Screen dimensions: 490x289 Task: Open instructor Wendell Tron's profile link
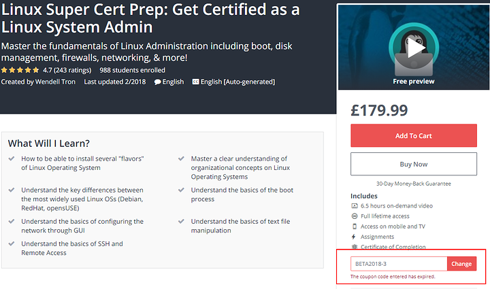pyautogui.click(x=54, y=82)
